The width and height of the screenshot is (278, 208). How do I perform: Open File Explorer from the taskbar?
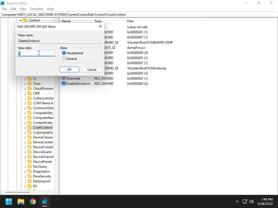tap(21, 201)
